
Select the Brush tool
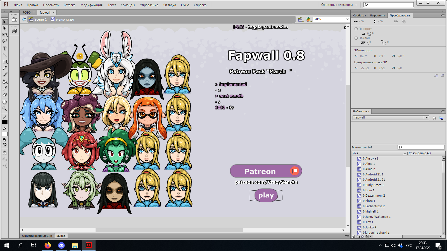point(5,74)
